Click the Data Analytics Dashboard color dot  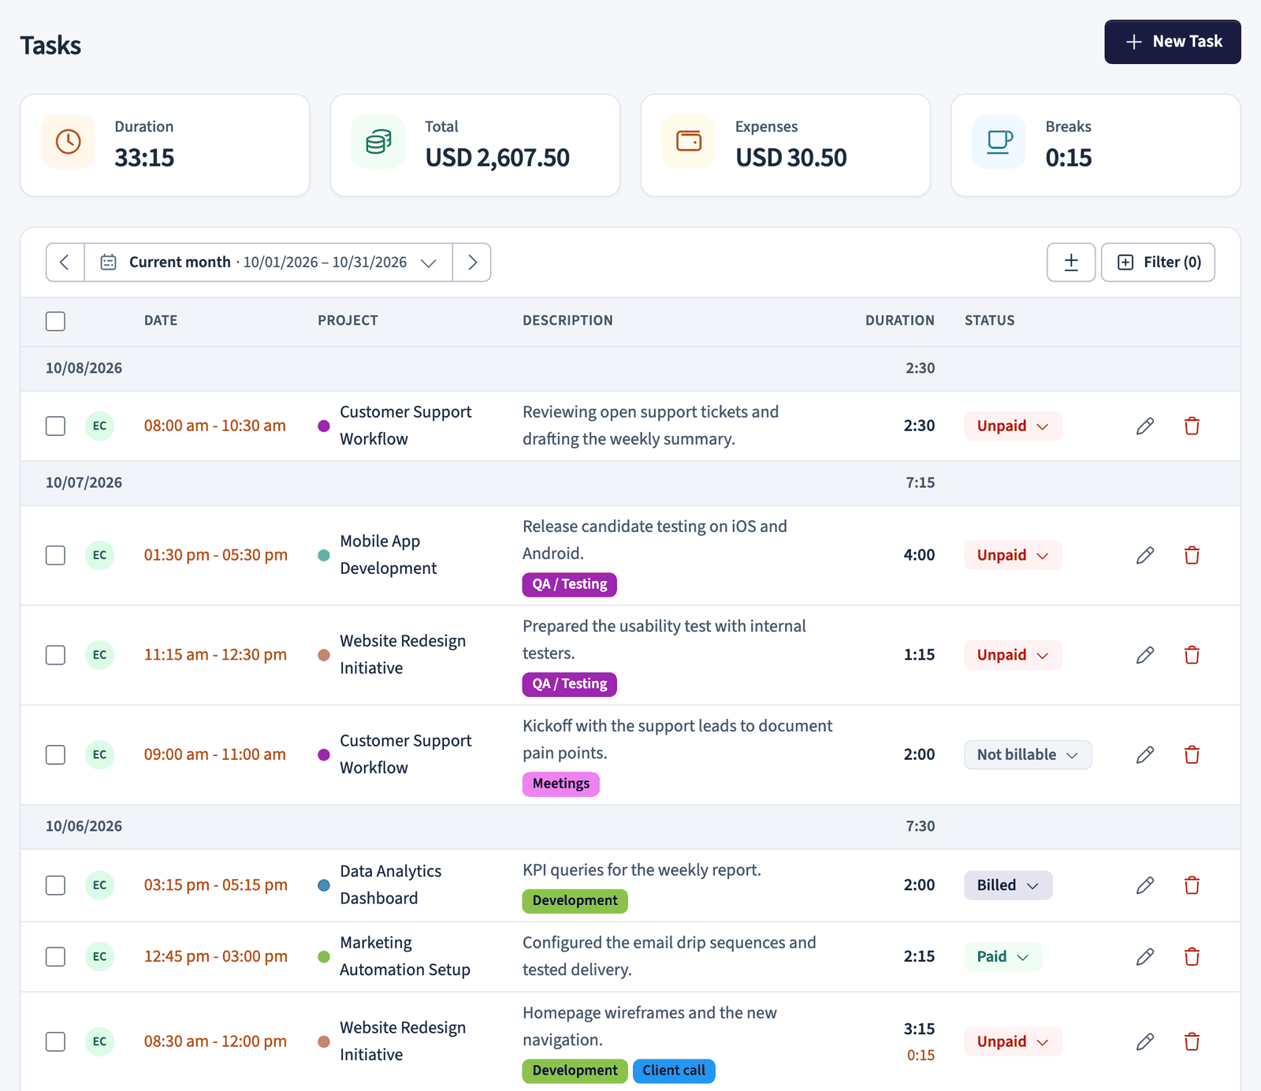(x=324, y=885)
